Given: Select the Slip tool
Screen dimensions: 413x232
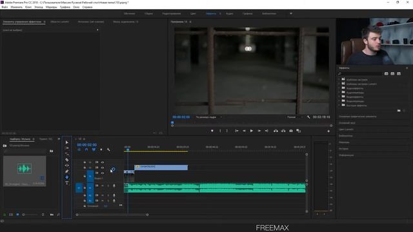Looking at the screenshot, I should [x=67, y=166].
